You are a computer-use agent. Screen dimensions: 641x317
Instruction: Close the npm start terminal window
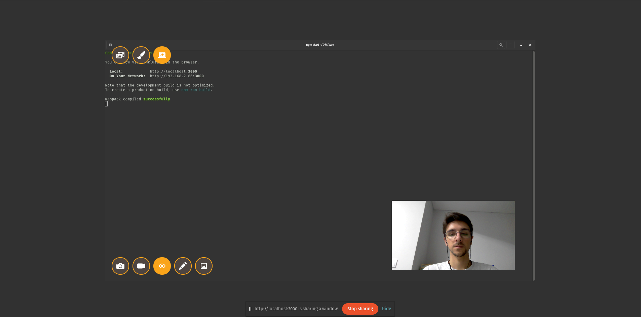tap(530, 45)
